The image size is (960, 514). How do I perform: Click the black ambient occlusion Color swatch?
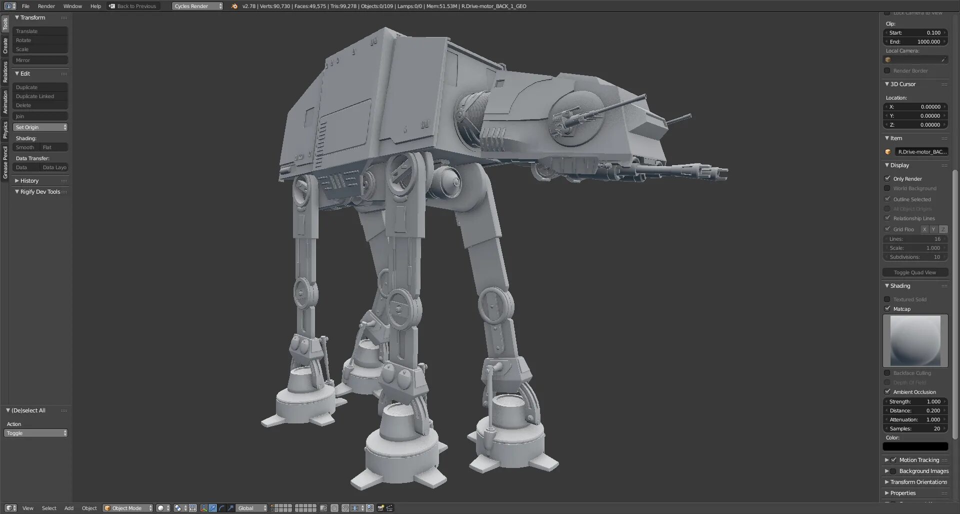point(915,446)
